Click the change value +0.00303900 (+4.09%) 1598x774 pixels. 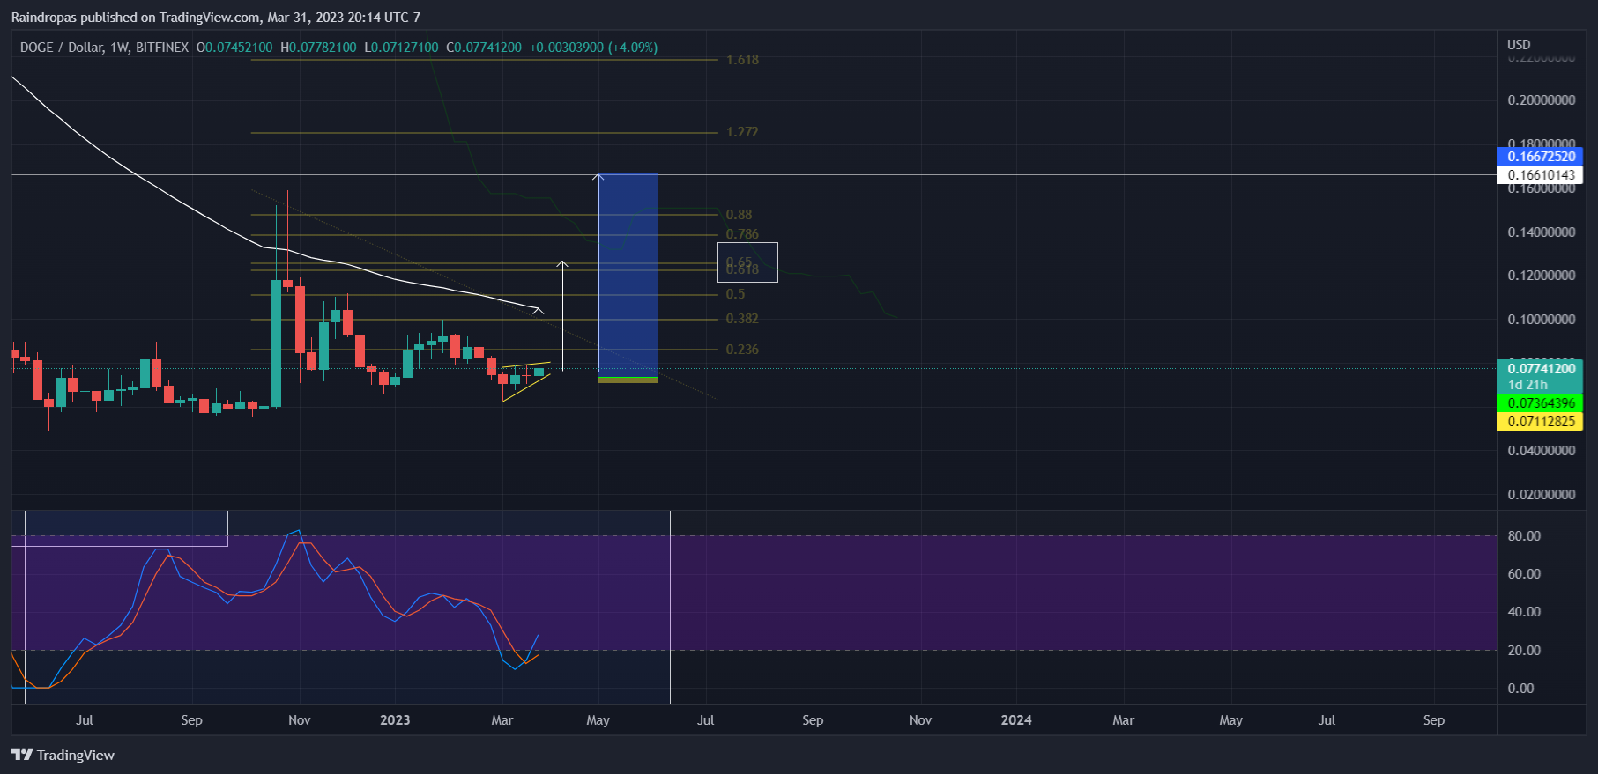593,48
